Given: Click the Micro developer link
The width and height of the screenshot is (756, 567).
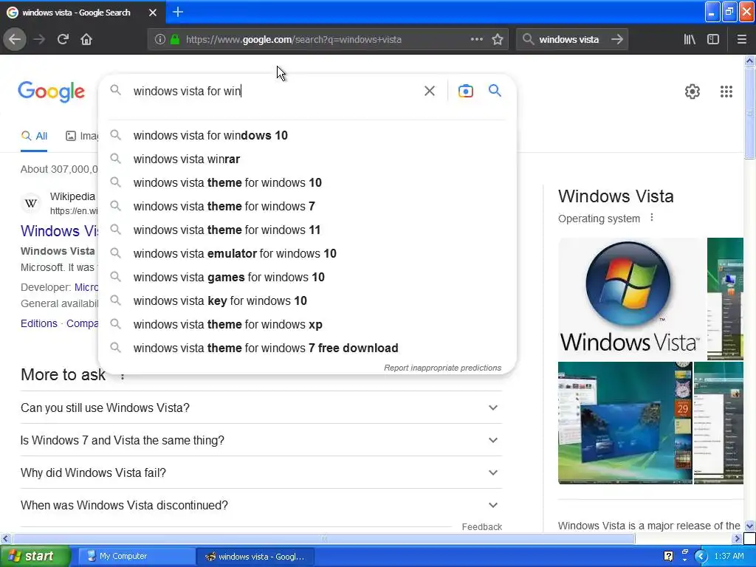Looking at the screenshot, I should tap(86, 287).
